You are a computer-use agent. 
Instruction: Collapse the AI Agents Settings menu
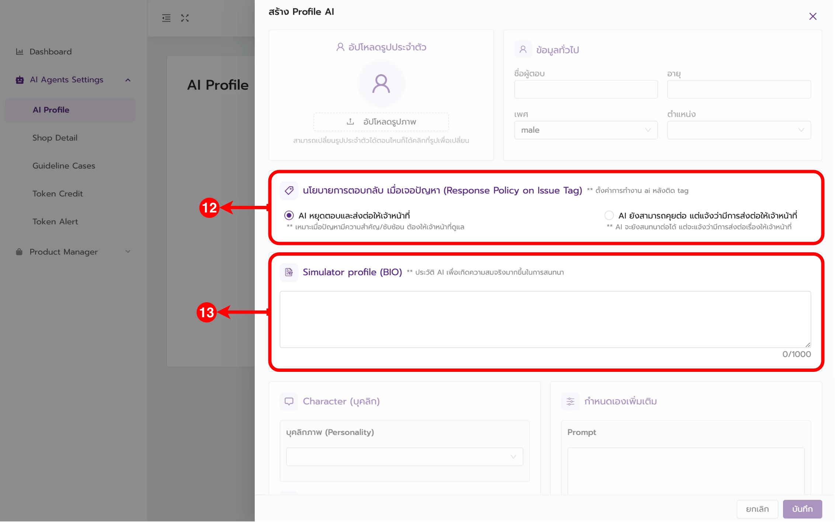[128, 80]
